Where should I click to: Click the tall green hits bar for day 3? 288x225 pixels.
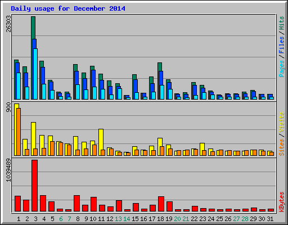[33, 28]
